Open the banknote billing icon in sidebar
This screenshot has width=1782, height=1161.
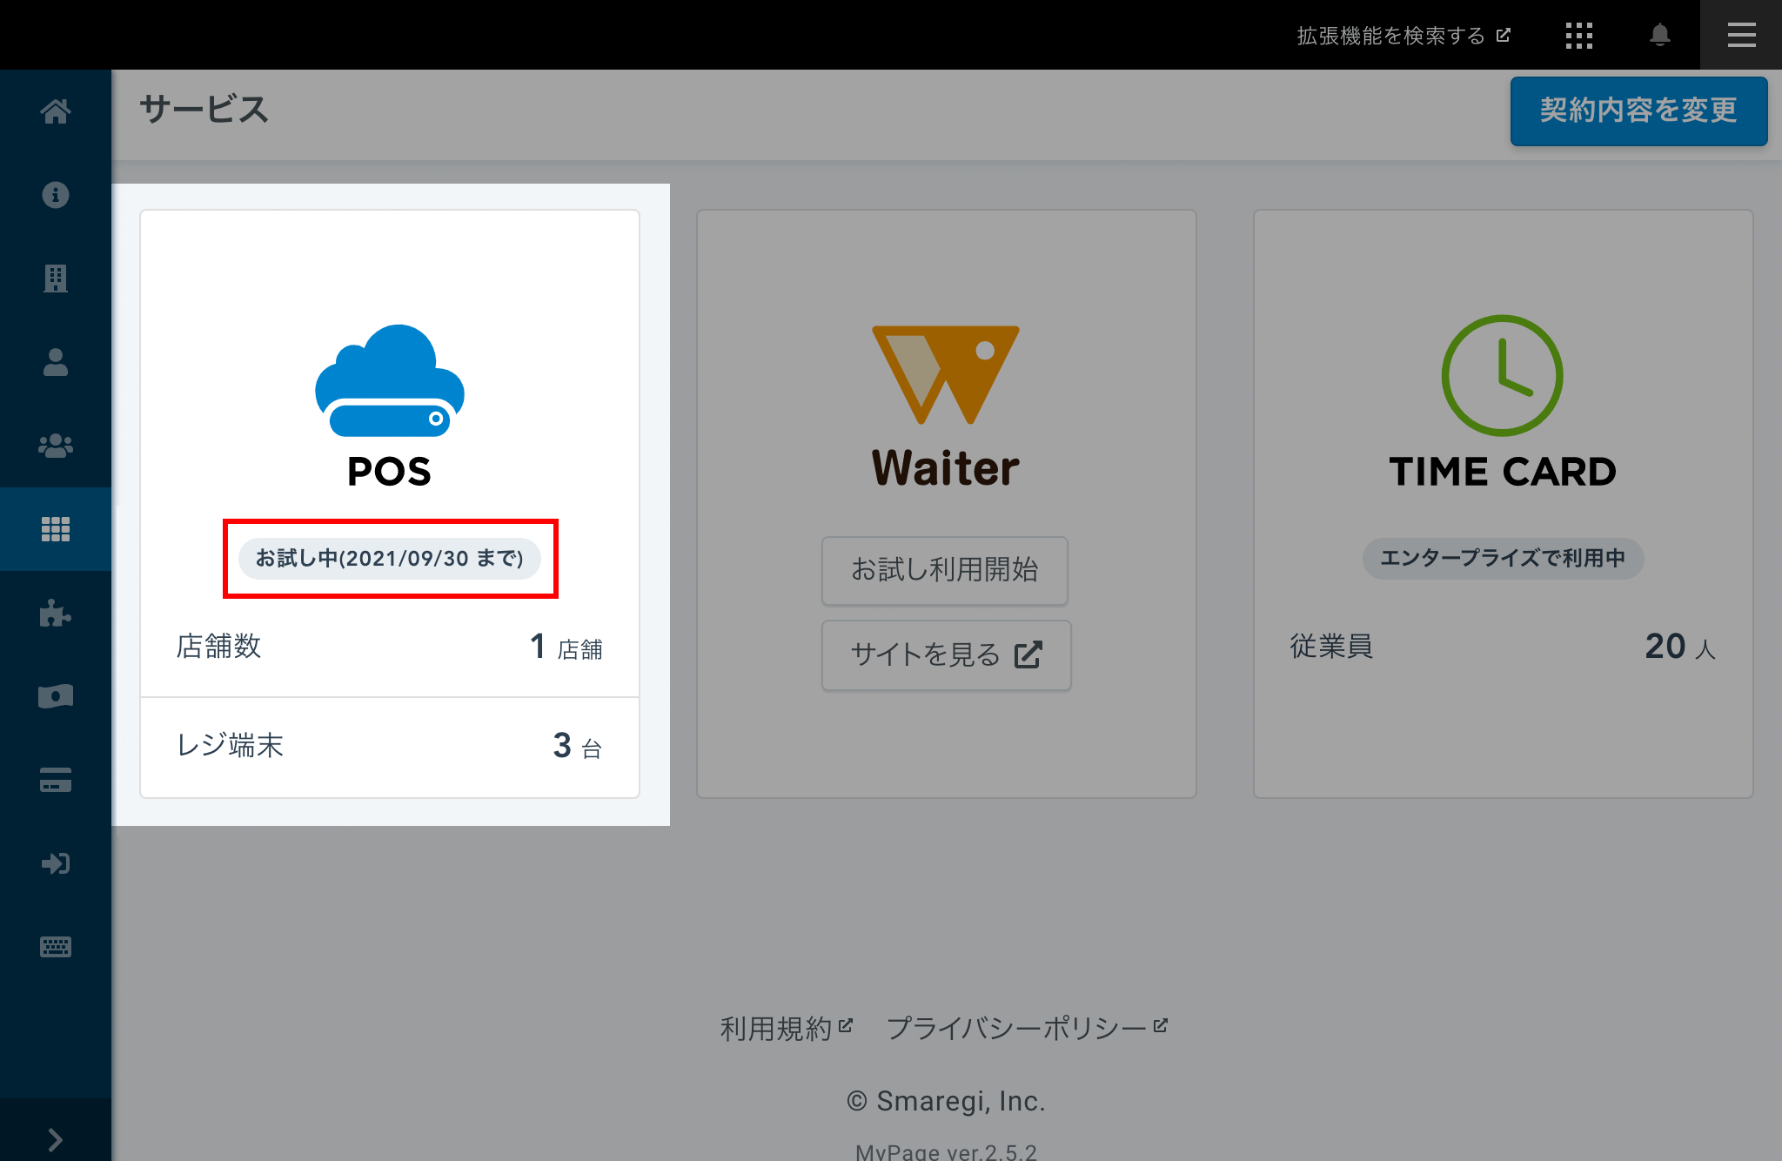pyautogui.click(x=56, y=696)
